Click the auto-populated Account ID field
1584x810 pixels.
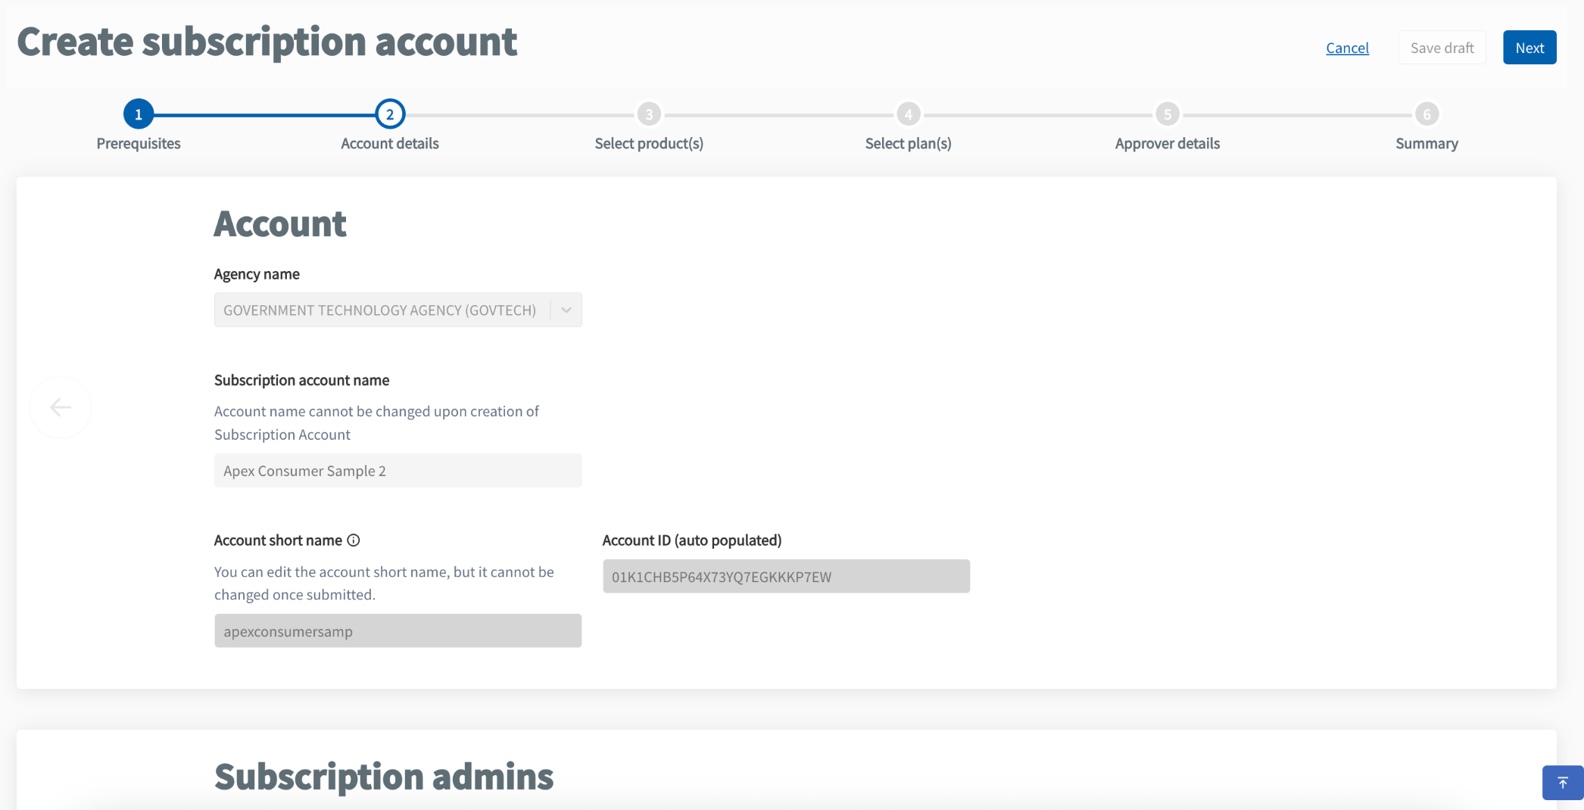786,575
